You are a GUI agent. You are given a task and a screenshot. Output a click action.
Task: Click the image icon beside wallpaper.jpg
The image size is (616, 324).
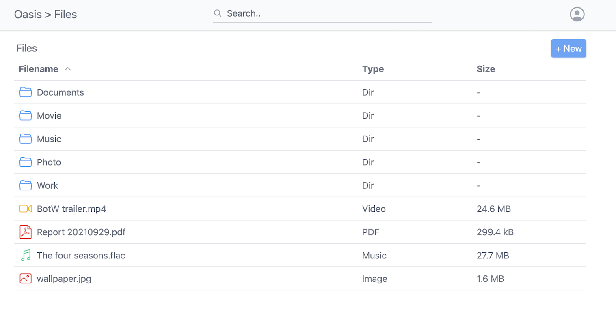(x=25, y=279)
